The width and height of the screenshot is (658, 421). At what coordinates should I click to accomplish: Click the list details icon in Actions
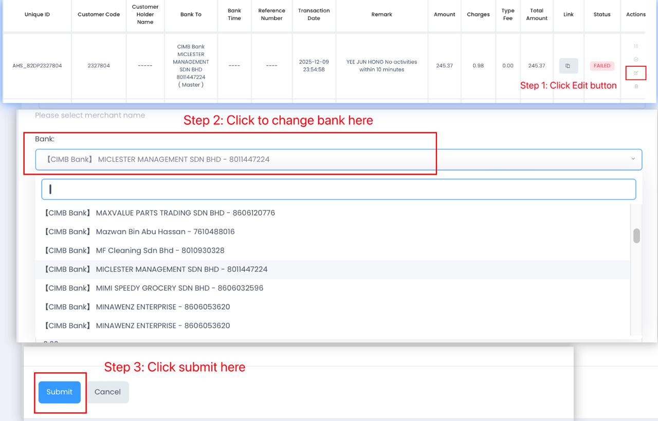click(636, 46)
